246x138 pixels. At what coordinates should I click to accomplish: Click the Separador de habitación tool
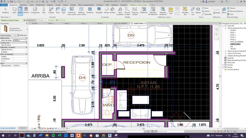[153, 11]
